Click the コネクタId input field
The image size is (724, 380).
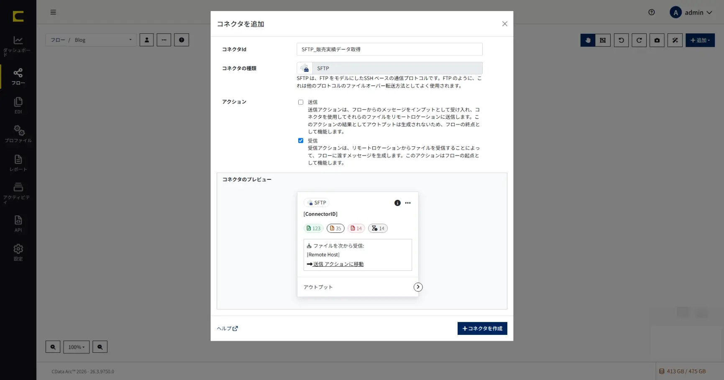[x=389, y=49]
